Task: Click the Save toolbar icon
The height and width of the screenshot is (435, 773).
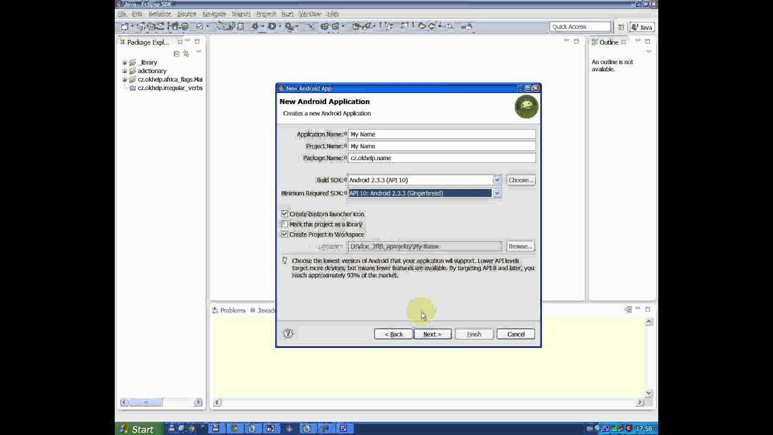Action: tap(141, 27)
